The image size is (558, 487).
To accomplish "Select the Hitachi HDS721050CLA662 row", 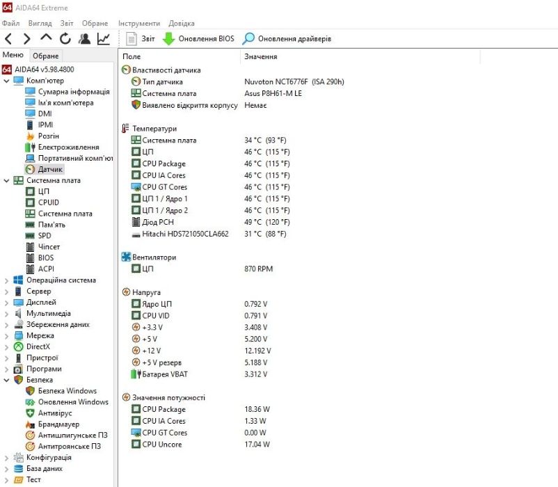I will 209,234.
